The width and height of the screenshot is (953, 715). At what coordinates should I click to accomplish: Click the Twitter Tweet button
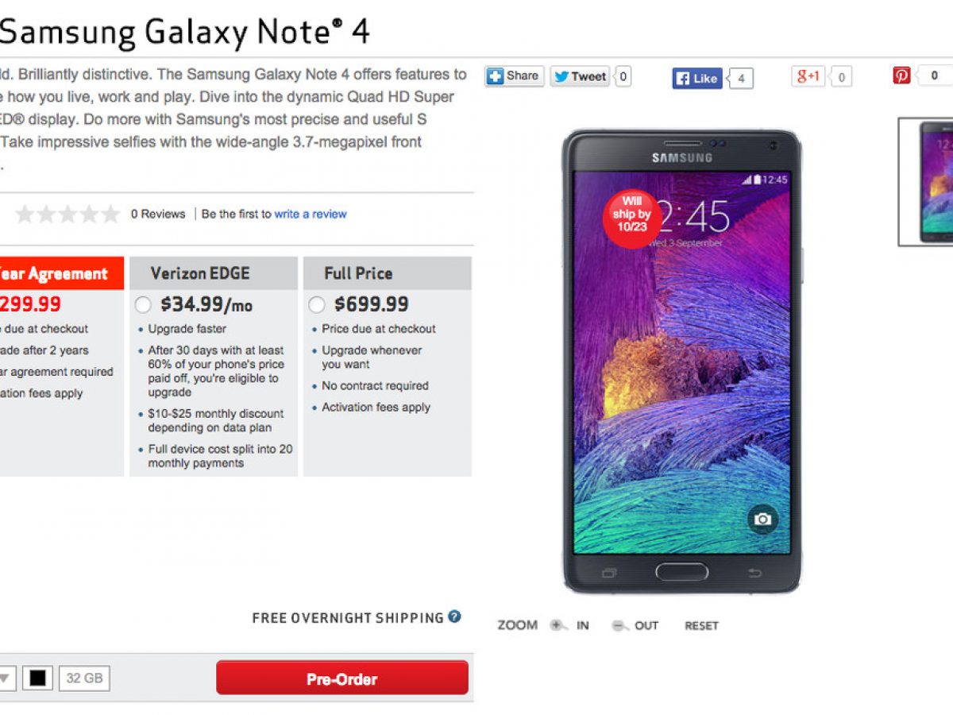(581, 76)
